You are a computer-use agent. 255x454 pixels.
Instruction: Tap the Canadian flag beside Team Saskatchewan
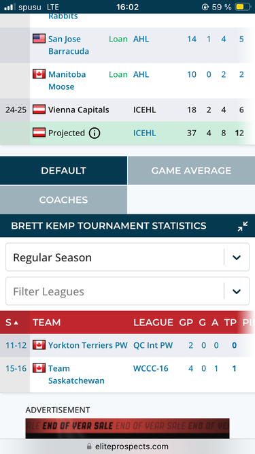coord(39,368)
